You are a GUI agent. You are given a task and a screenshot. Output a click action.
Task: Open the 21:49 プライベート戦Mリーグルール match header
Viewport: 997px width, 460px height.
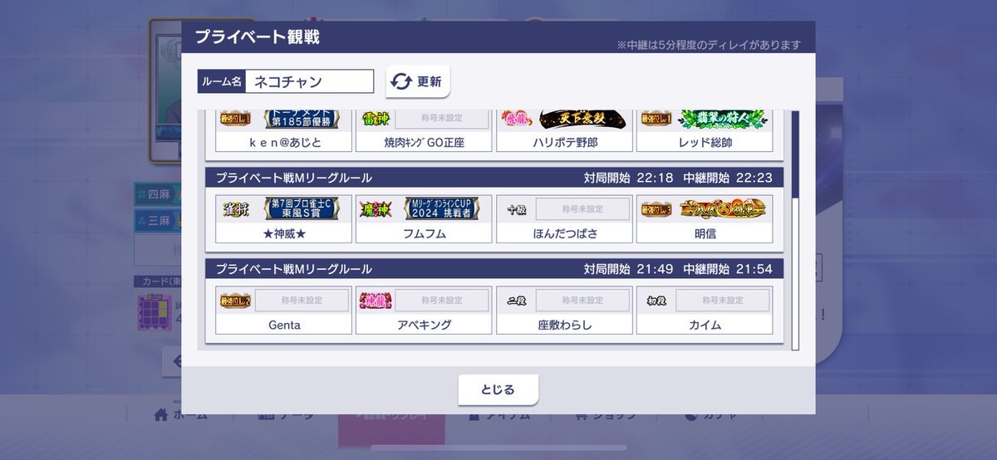494,269
